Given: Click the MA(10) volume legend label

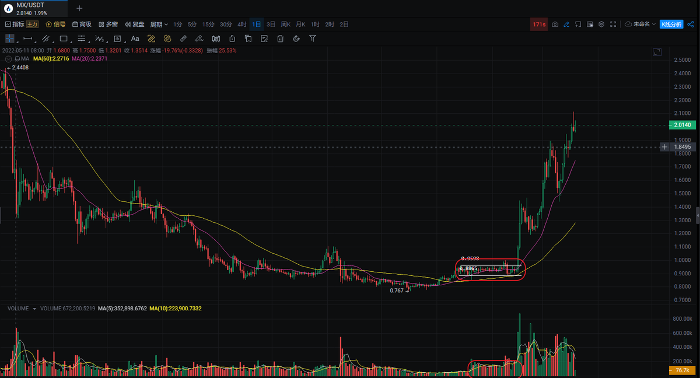Looking at the screenshot, I should coord(176,308).
